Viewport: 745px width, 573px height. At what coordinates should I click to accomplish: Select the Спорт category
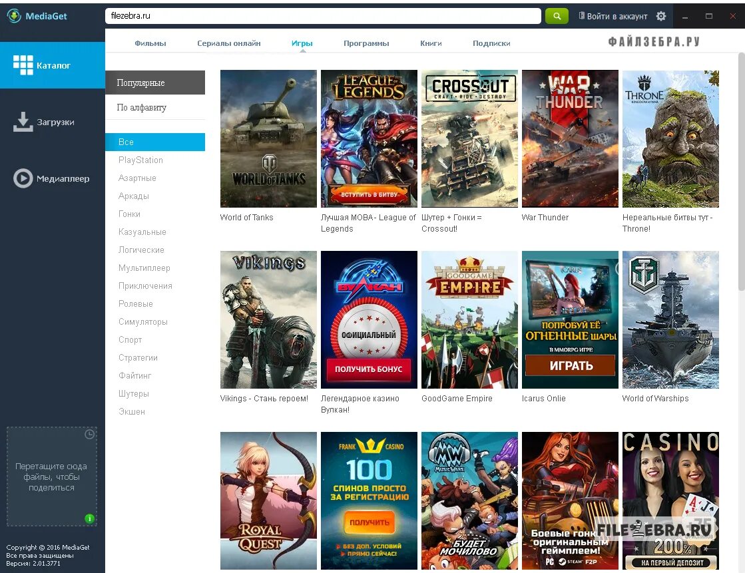coord(130,339)
